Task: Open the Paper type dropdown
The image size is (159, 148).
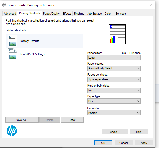Action: [x=114, y=101]
